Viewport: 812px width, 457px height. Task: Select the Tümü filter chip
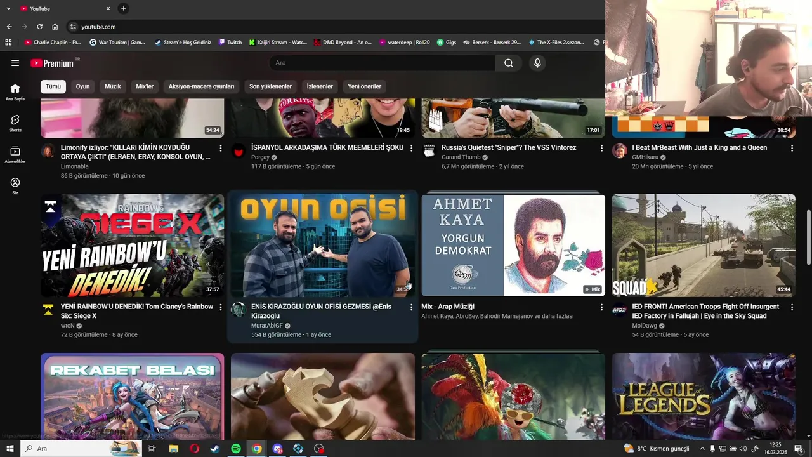click(53, 86)
